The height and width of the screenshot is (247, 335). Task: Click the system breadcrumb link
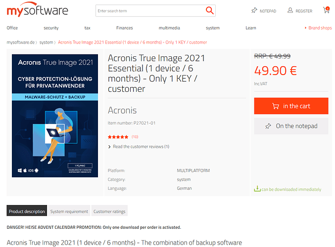click(x=46, y=42)
